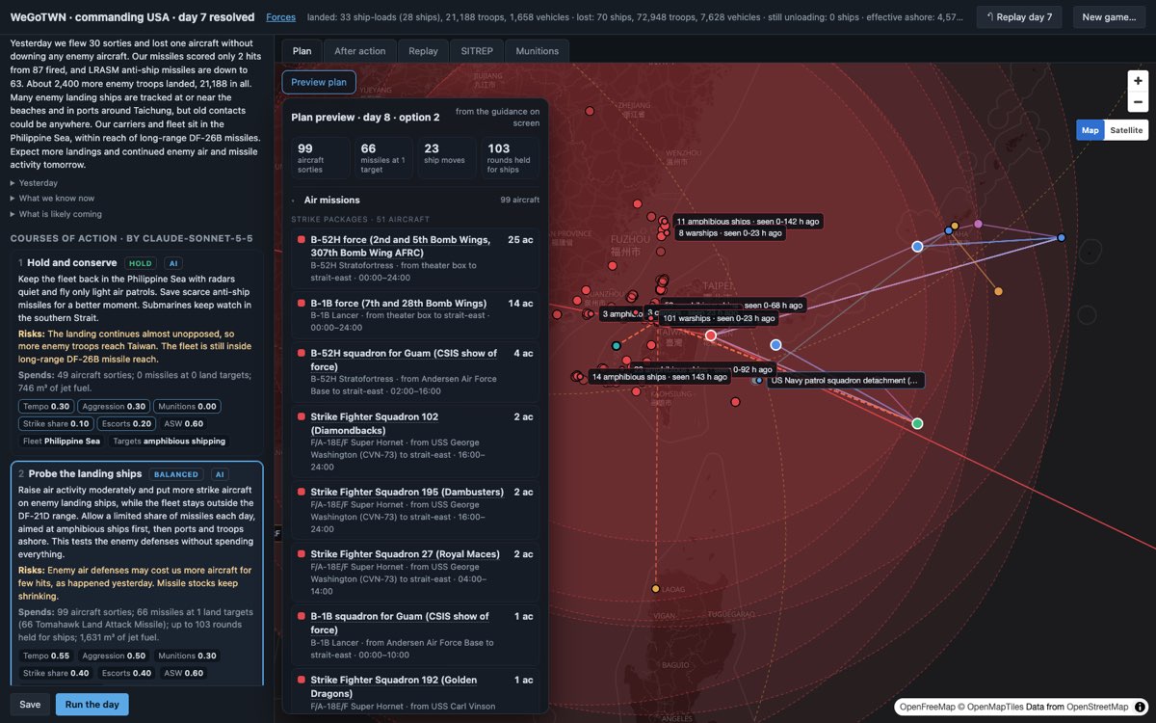Viewport: 1156px width, 723px height.
Task: Select the green circle marker on the map
Action: click(917, 423)
